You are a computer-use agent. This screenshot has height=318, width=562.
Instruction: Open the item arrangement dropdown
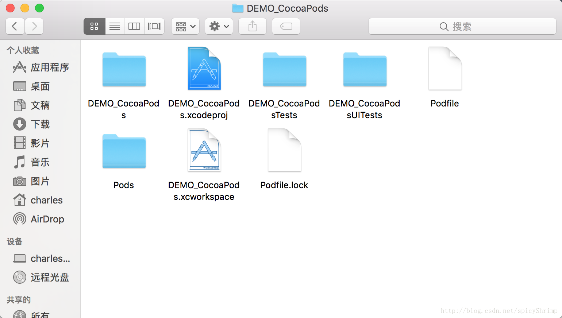(185, 26)
